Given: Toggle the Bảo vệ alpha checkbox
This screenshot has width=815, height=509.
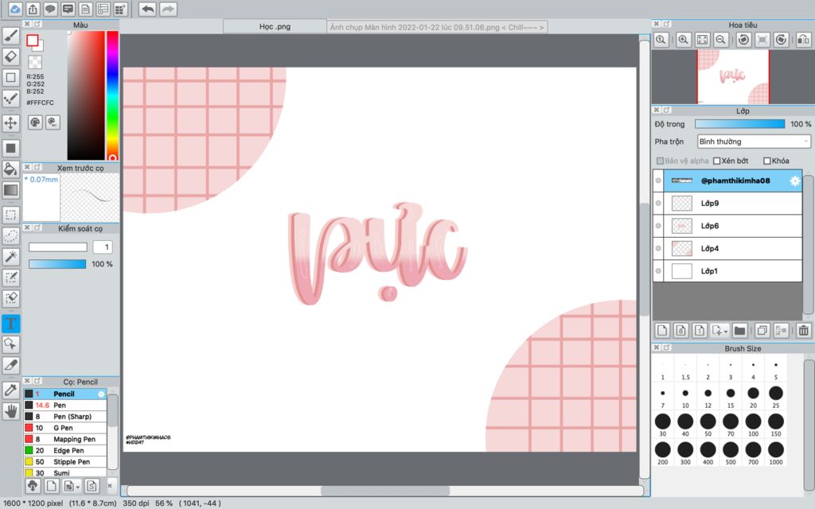Looking at the screenshot, I should click(x=660, y=161).
